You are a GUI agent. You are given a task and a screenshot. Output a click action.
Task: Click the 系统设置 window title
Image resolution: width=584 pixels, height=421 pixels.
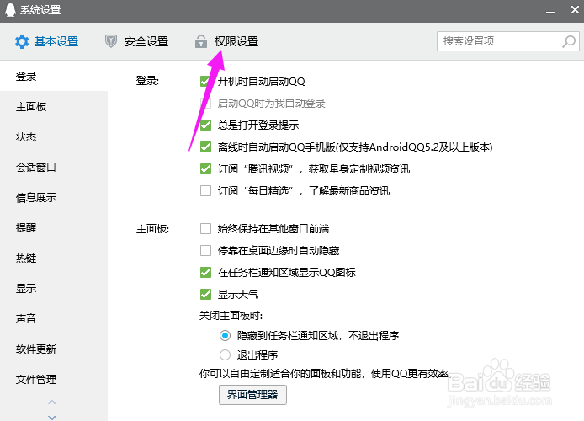pos(40,10)
